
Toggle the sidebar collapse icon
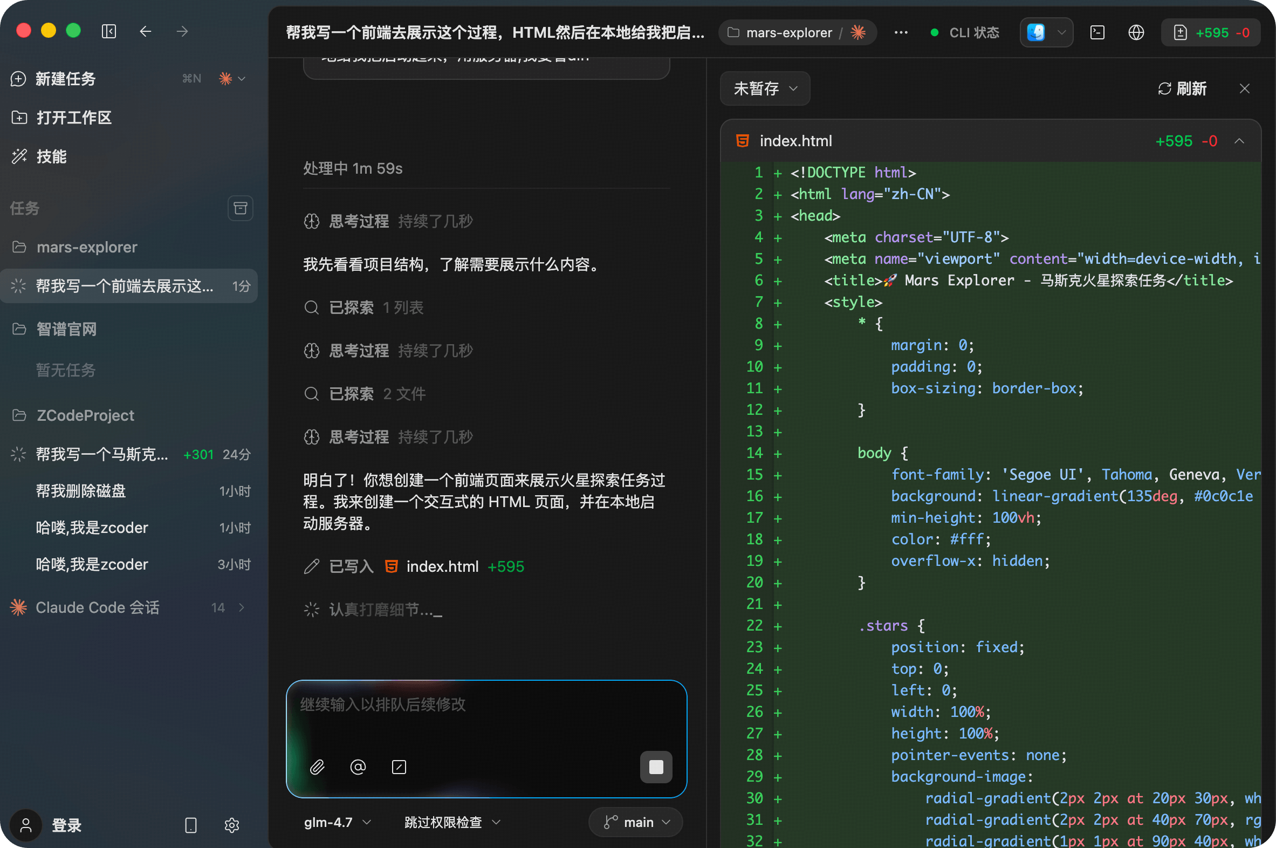[x=109, y=31]
